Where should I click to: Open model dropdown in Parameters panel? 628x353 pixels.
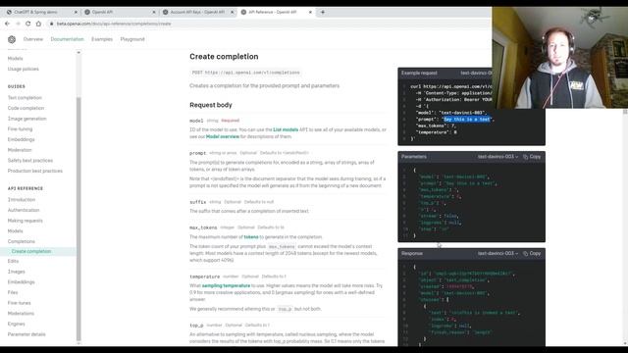(x=497, y=157)
